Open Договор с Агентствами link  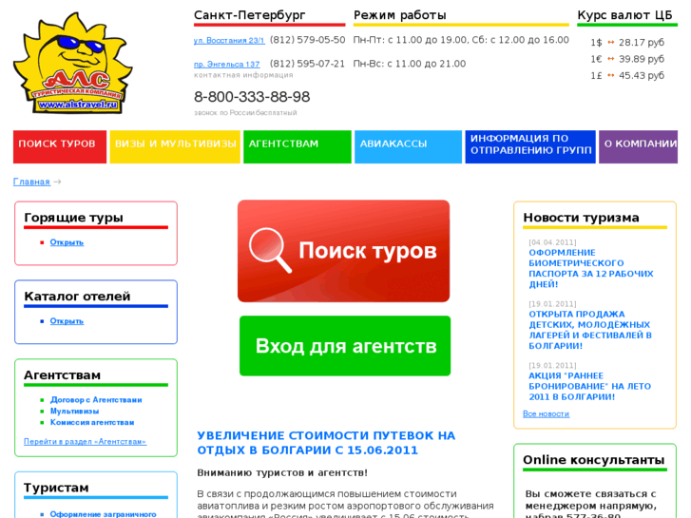coord(96,400)
